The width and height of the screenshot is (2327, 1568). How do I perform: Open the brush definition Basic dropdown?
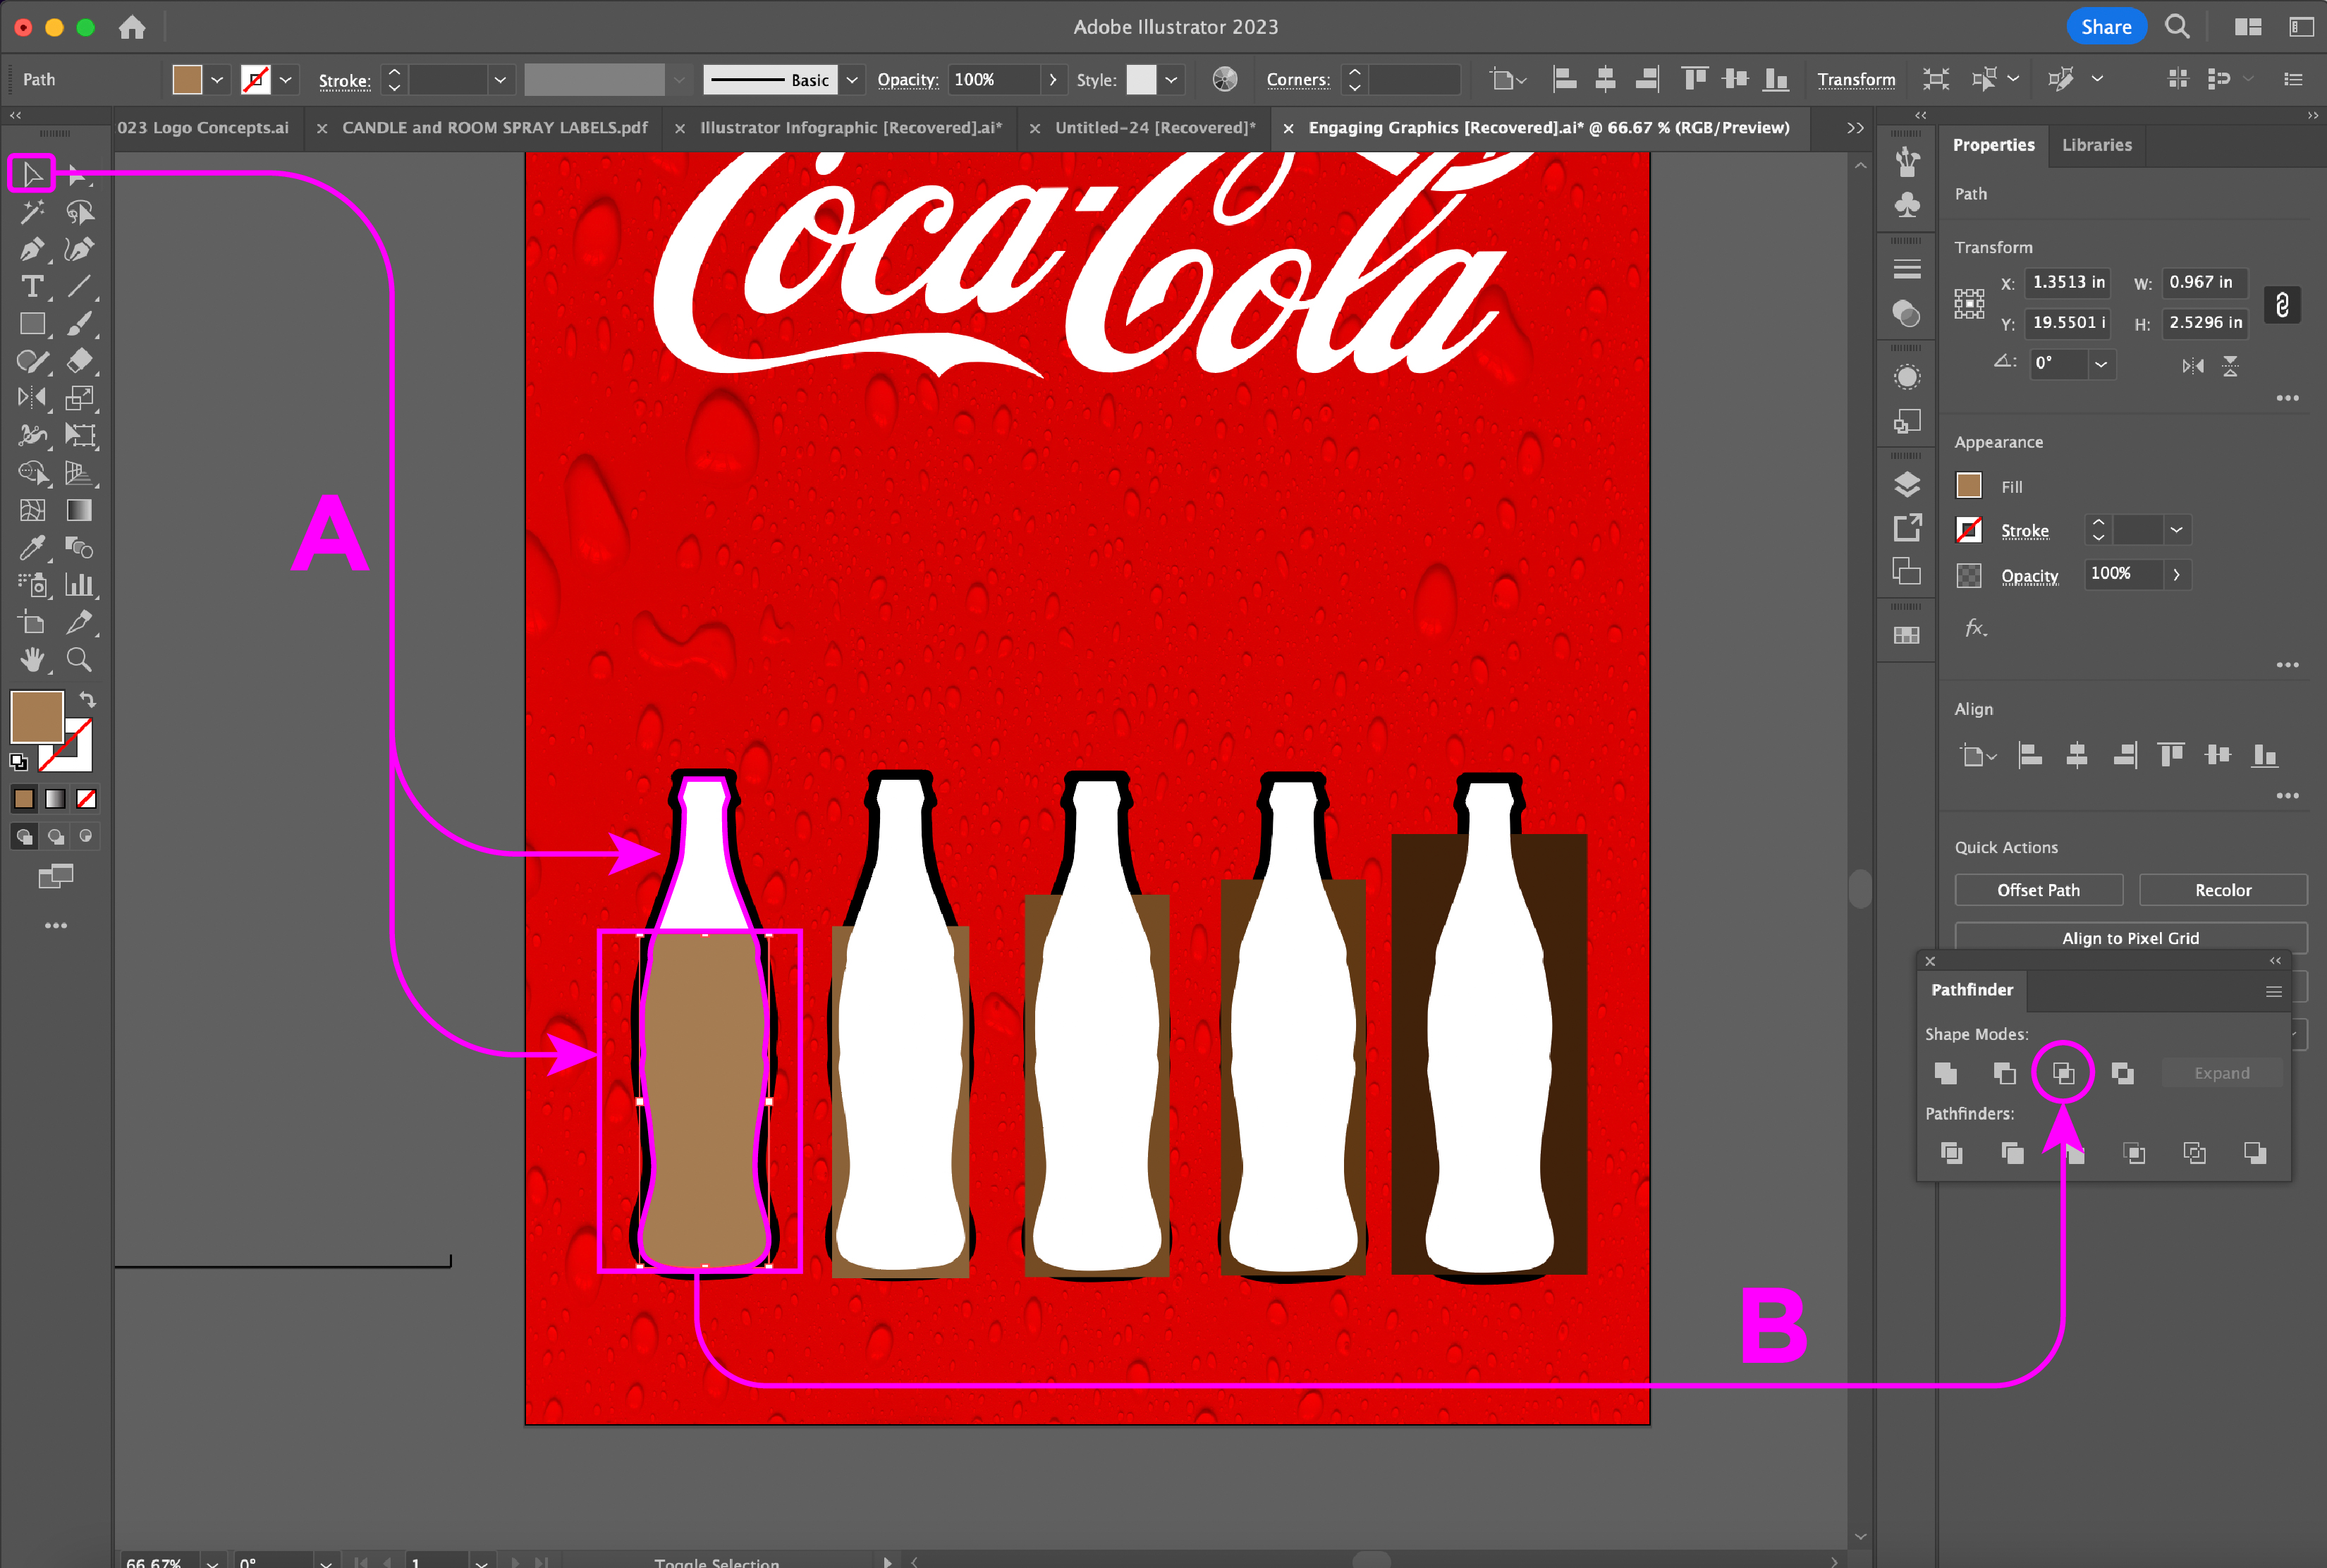(x=852, y=80)
